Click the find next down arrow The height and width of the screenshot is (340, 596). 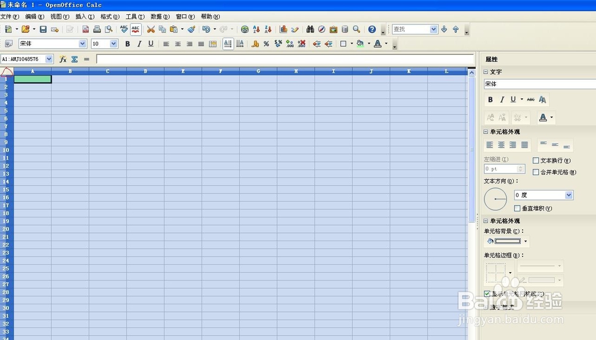[444, 29]
